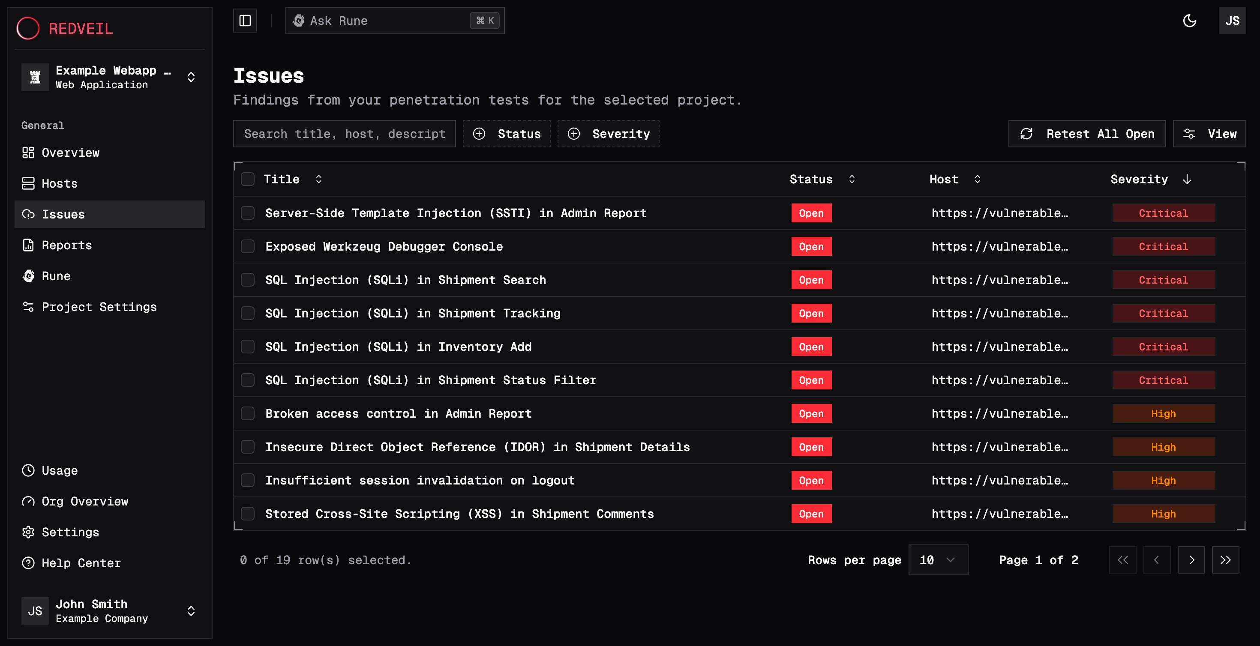Click the Issues icon in the sidebar
Image resolution: width=1260 pixels, height=646 pixels.
click(x=28, y=214)
